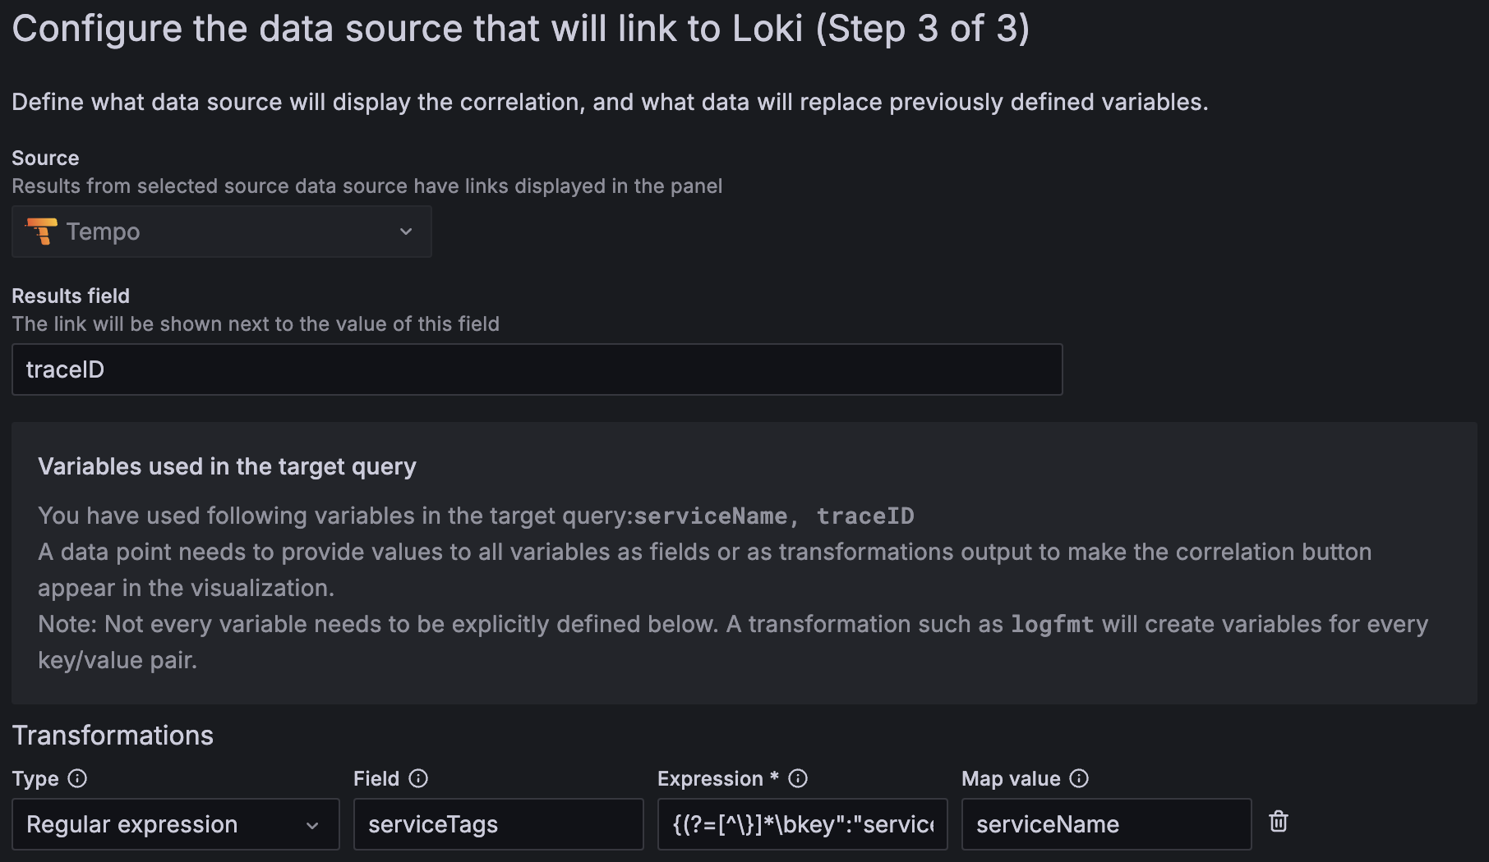Click the Source label
The width and height of the screenshot is (1489, 862).
click(x=45, y=158)
